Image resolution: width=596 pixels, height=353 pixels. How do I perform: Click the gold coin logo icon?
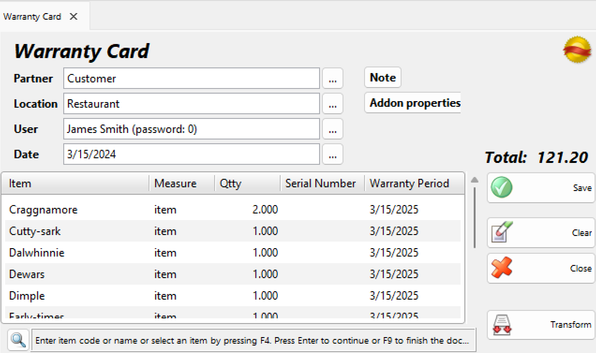tap(577, 50)
